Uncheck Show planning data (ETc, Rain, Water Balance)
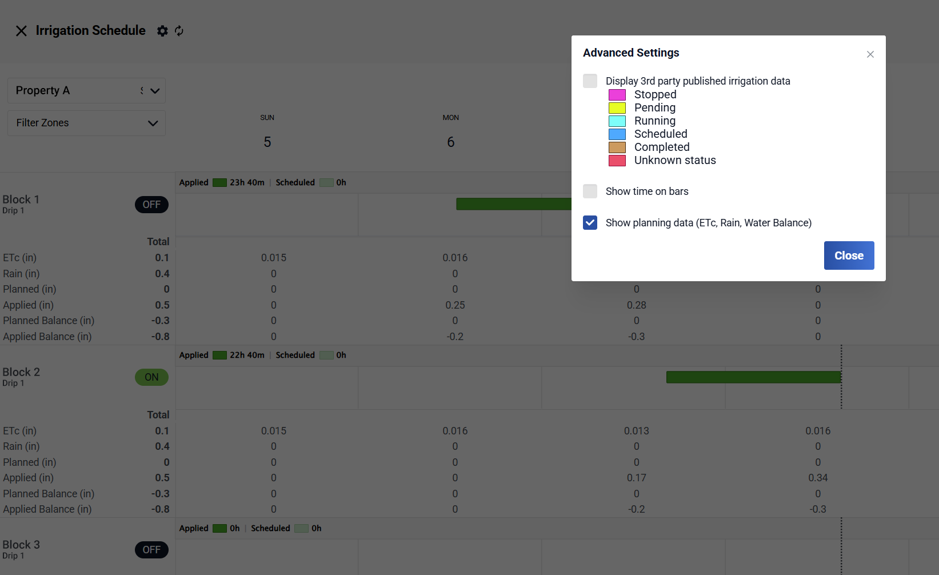The height and width of the screenshot is (575, 939). [590, 223]
